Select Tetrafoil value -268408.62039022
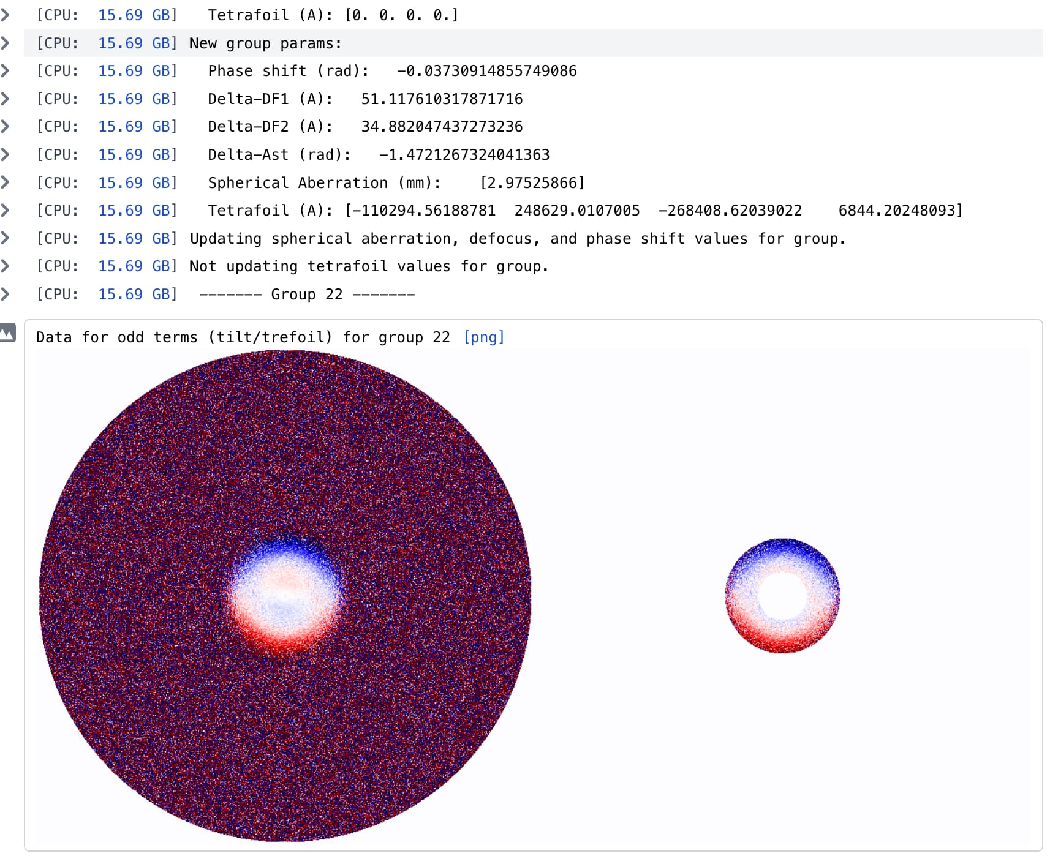Image resolution: width=1050 pixels, height=856 pixels. pyautogui.click(x=730, y=211)
